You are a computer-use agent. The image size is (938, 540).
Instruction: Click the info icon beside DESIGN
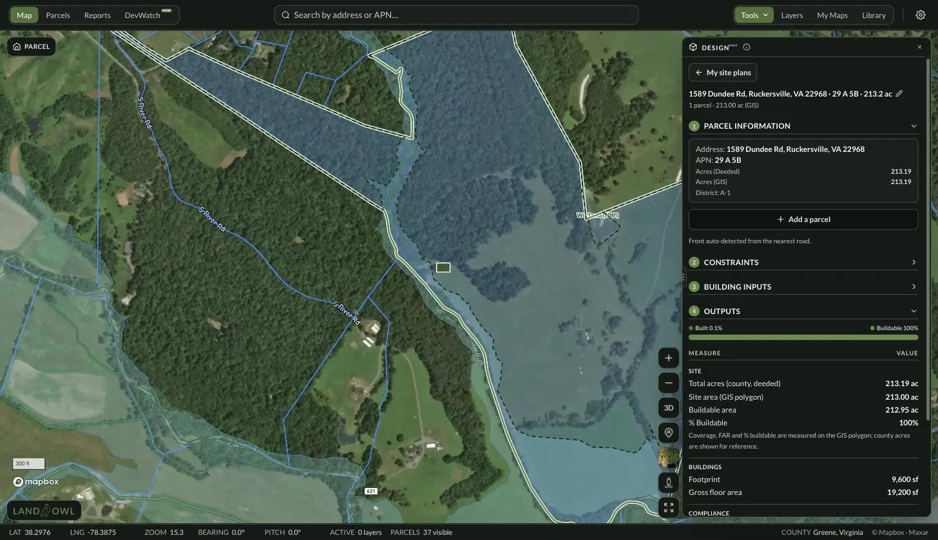[747, 47]
